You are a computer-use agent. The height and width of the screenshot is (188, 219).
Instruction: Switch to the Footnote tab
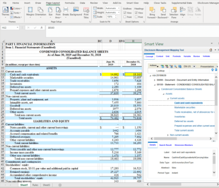point(176,56)
